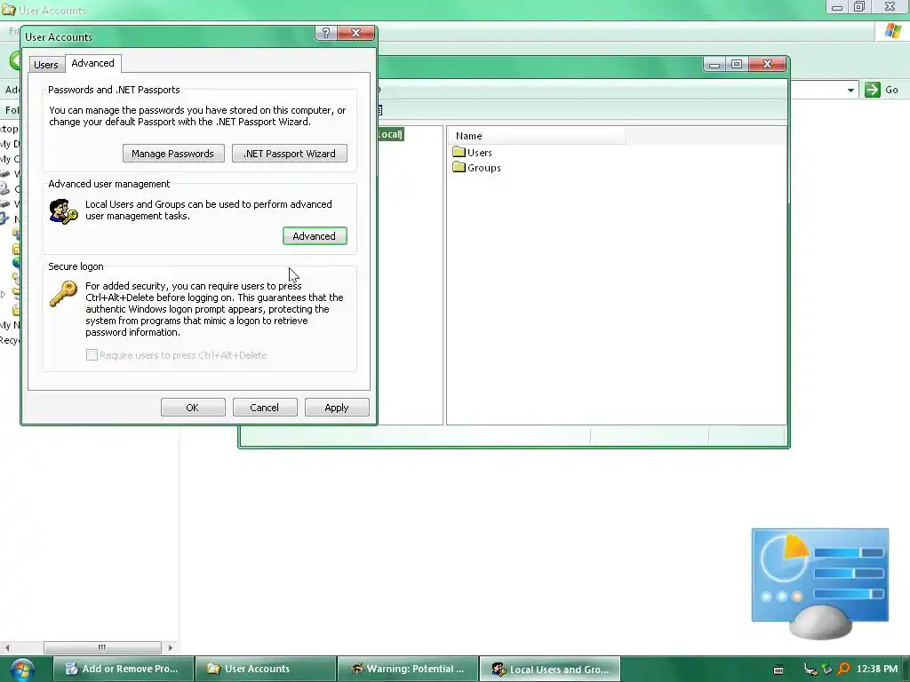Image resolution: width=910 pixels, height=682 pixels.
Task: Click the Manage Passwords button
Action: [173, 154]
